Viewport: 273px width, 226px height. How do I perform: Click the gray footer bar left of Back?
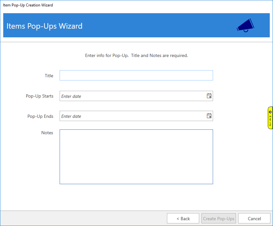(81, 219)
